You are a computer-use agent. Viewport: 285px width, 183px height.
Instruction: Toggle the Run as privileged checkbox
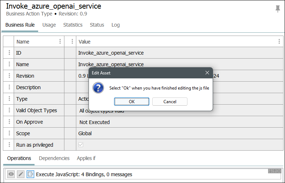tap(81, 145)
